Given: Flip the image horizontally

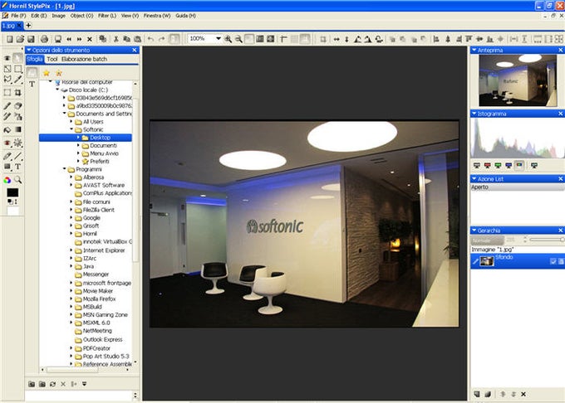Looking at the screenshot, I should pos(337,39).
